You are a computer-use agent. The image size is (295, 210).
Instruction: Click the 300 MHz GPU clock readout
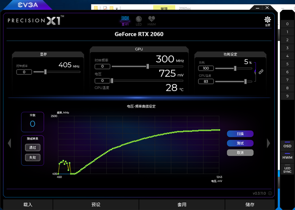(170, 59)
